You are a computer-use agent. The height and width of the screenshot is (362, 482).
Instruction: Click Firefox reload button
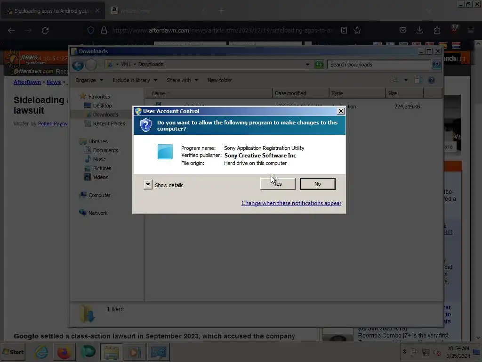pos(45,31)
